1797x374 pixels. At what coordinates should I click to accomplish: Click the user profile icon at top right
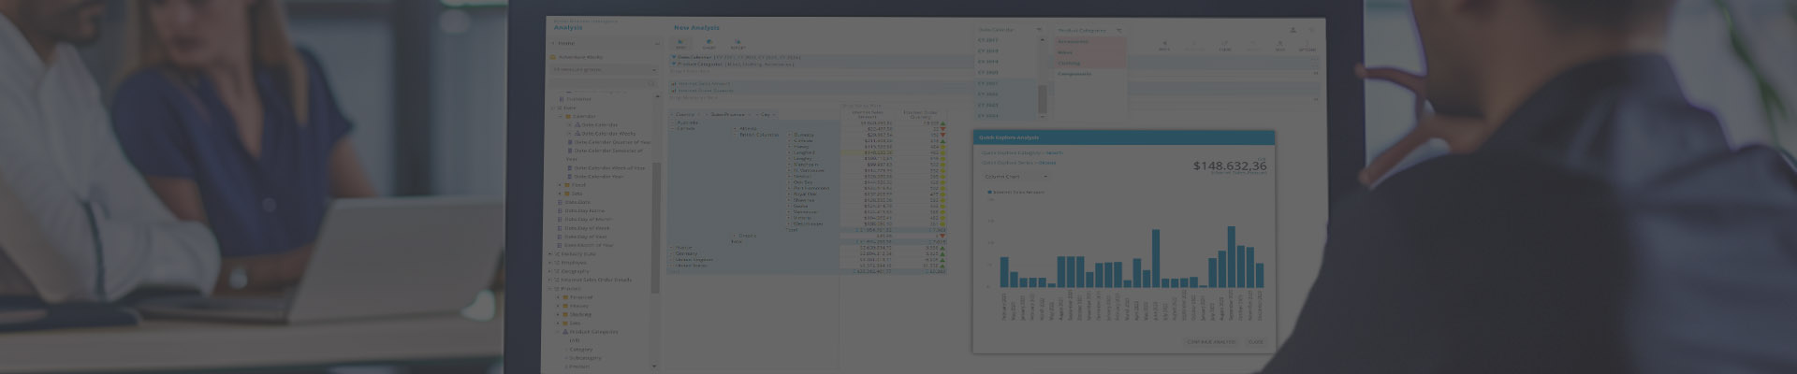(x=1293, y=31)
